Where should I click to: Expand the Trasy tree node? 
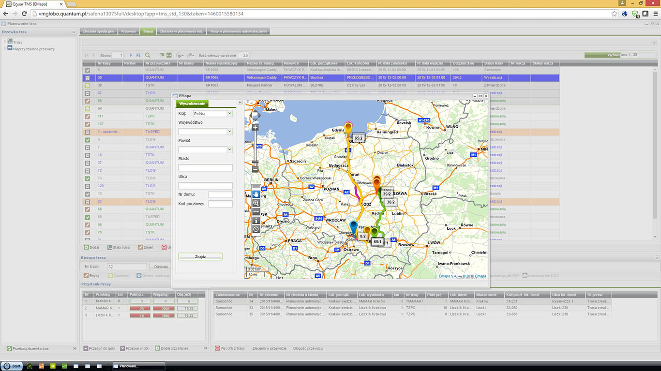pos(5,42)
